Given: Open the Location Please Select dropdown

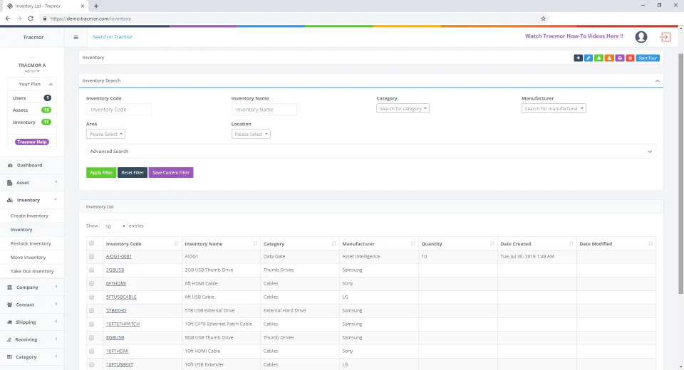Looking at the screenshot, I should point(251,134).
